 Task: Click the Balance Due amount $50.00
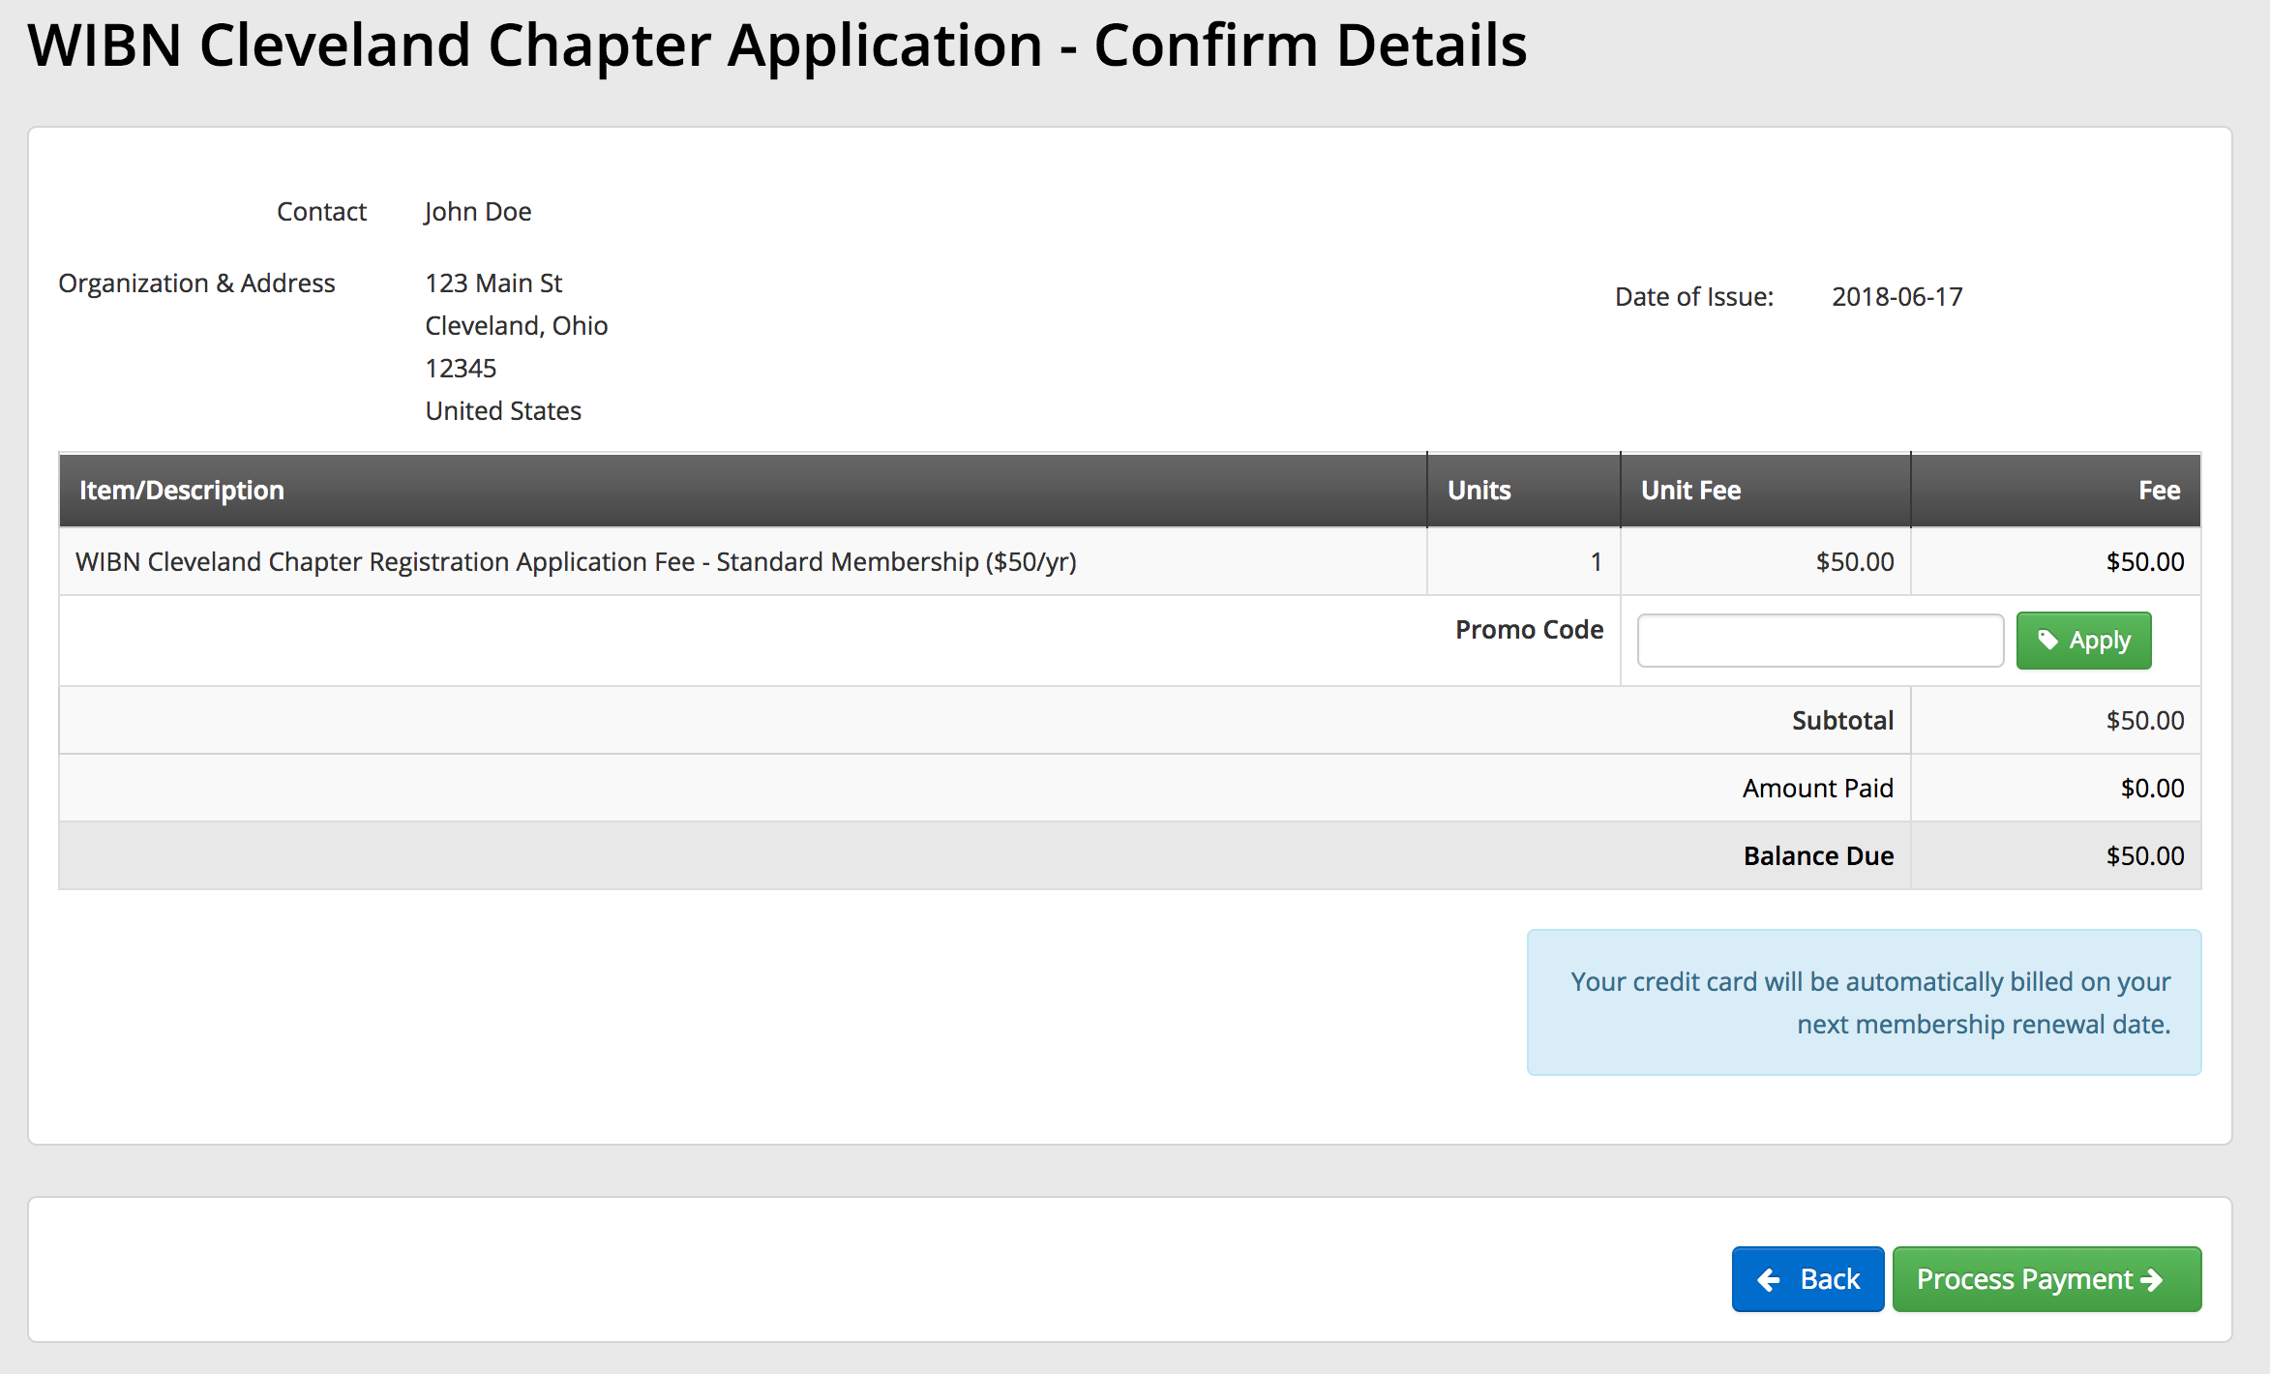pyautogui.click(x=2145, y=855)
